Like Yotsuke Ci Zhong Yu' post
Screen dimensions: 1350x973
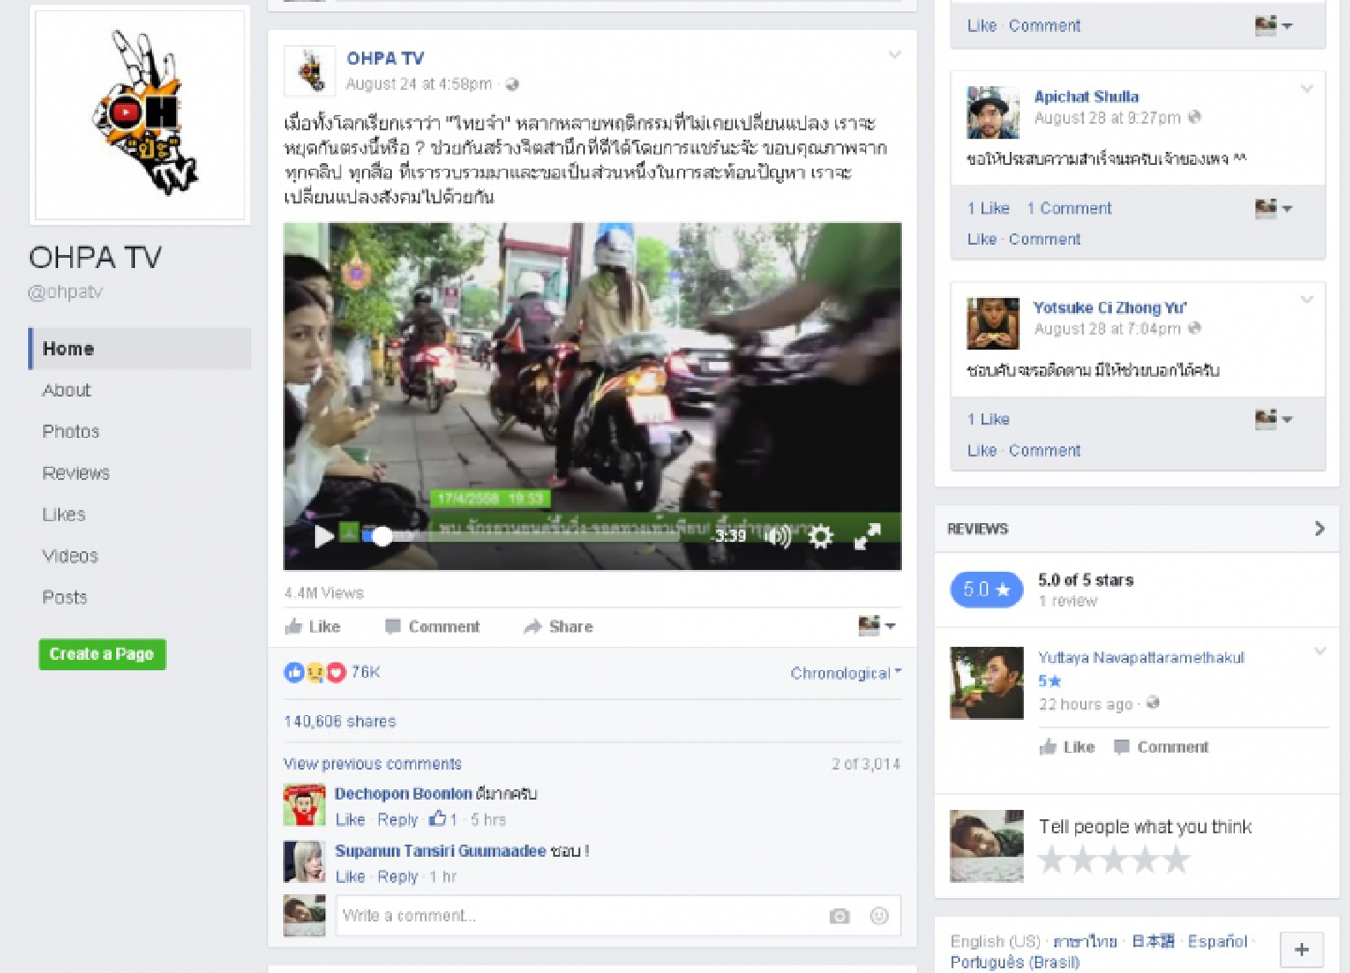pos(982,450)
